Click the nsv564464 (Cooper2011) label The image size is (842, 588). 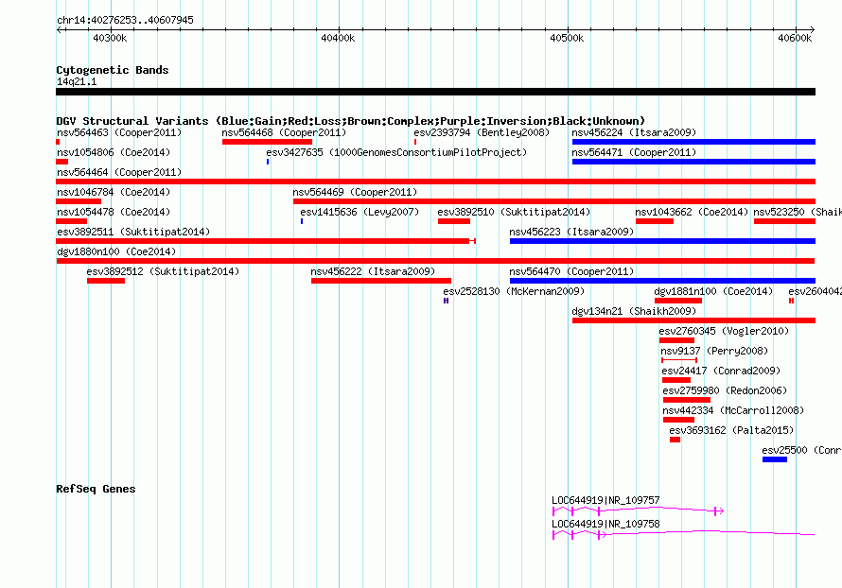[119, 172]
